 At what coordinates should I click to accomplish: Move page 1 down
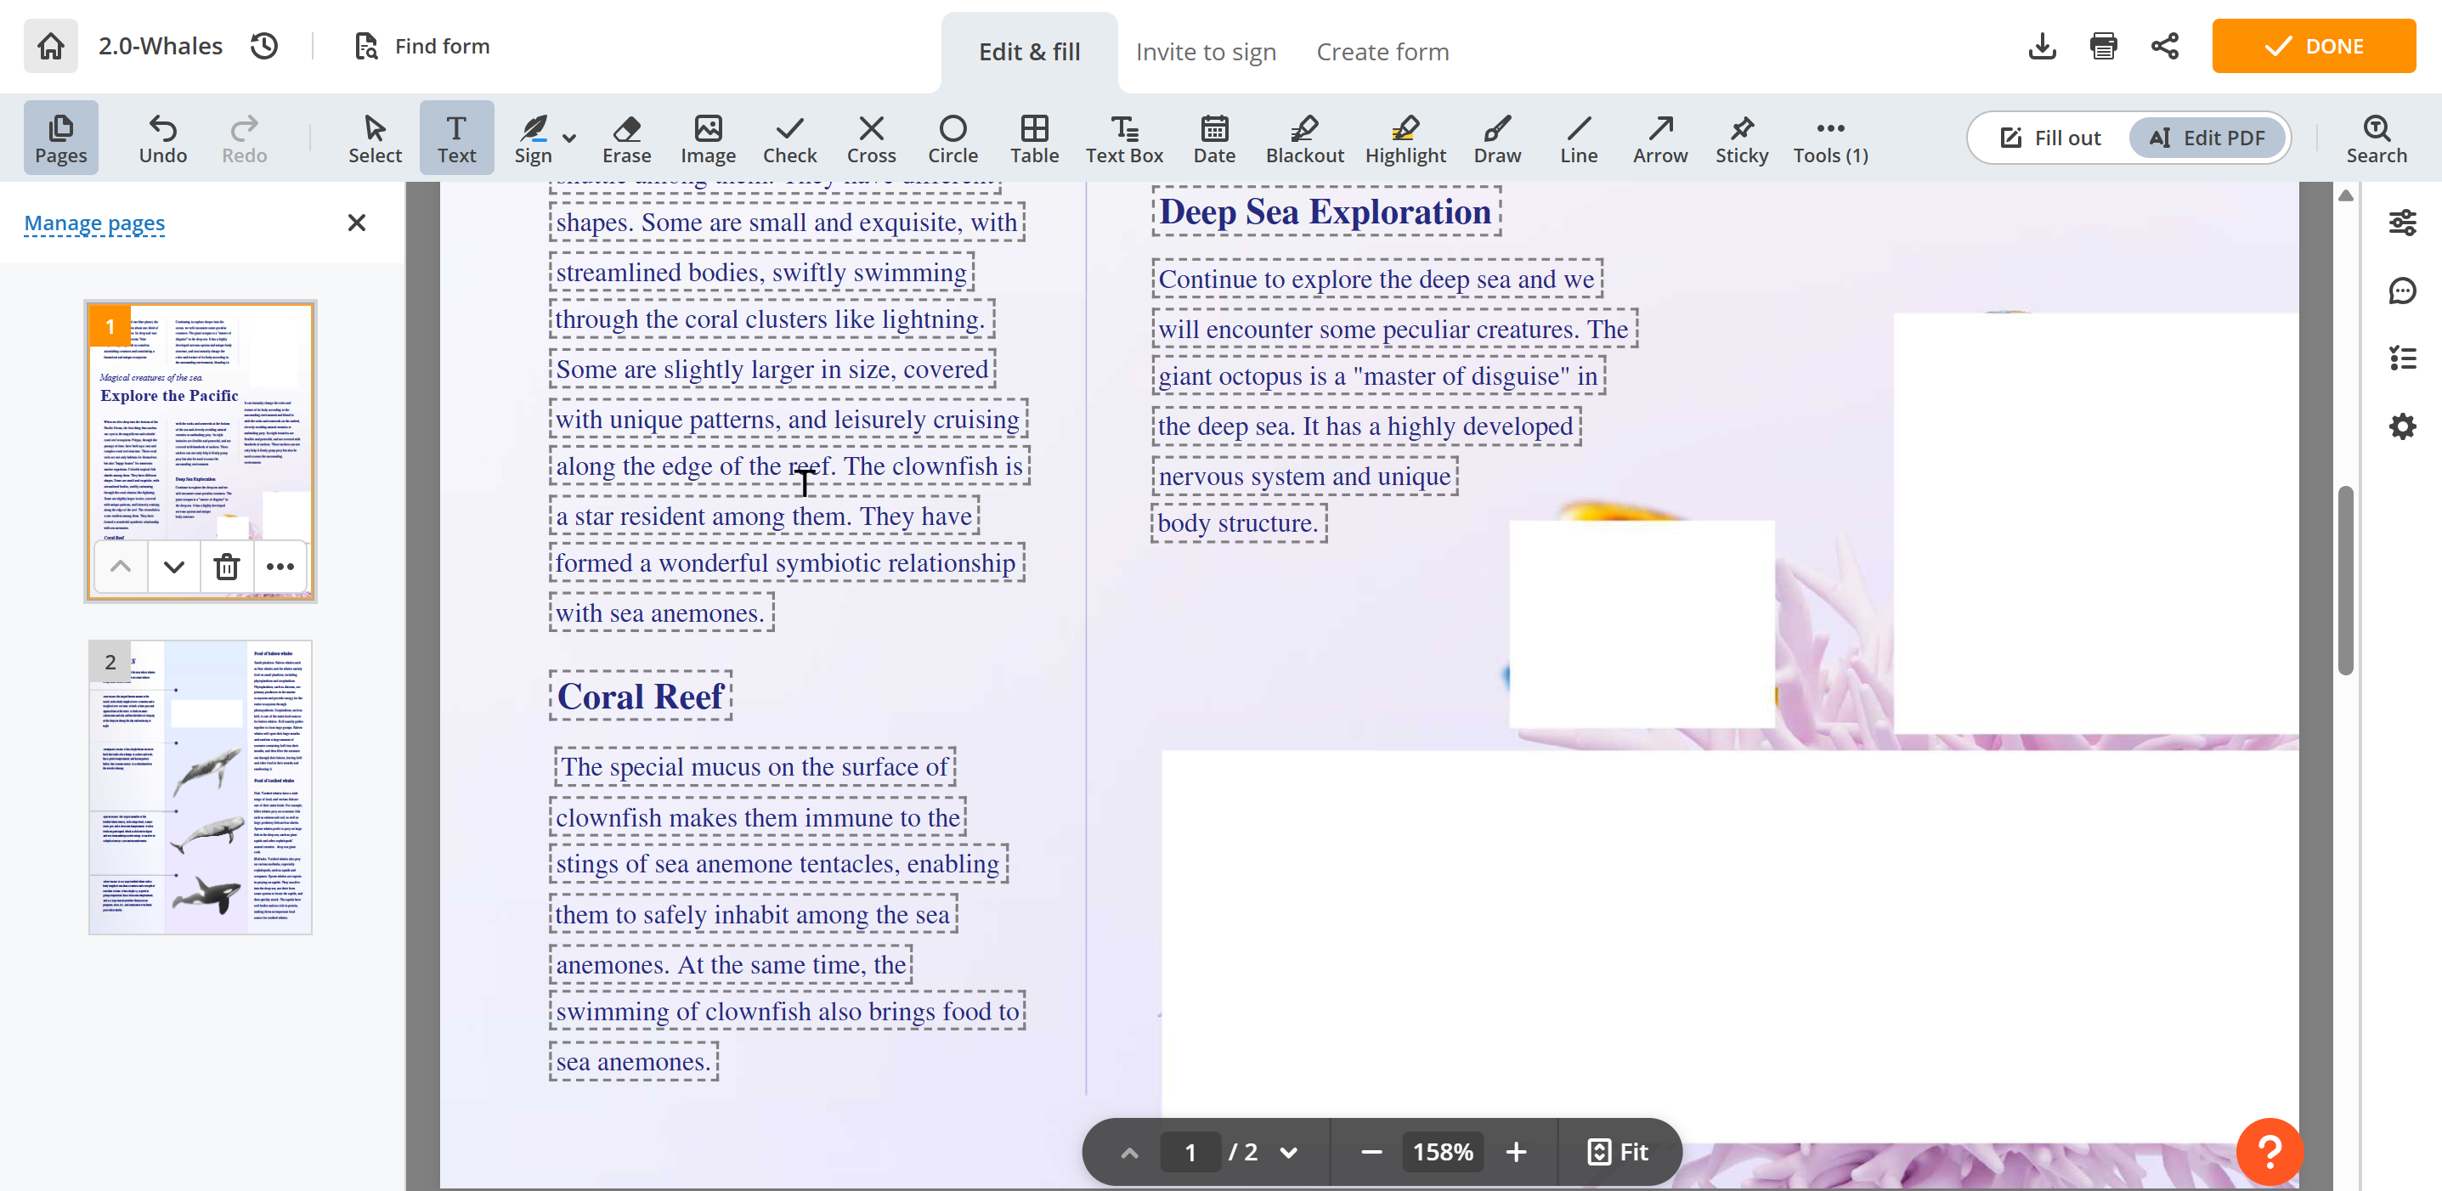[x=173, y=567]
